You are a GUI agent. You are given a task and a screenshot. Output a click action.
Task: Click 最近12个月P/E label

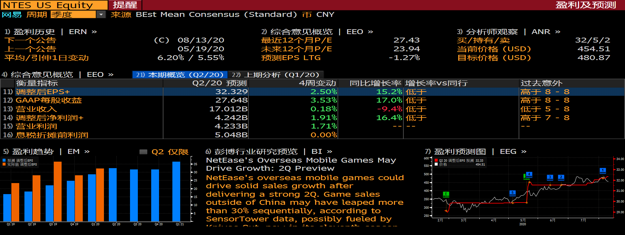297,40
